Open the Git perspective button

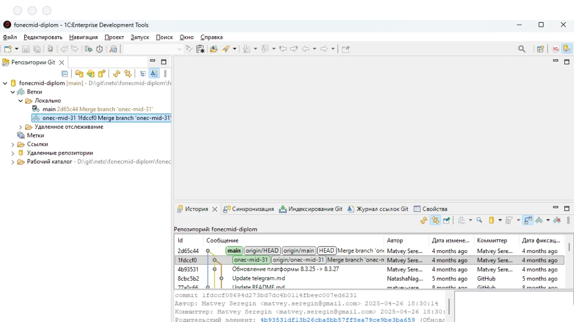coord(567,49)
